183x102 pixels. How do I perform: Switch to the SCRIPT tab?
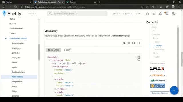coord(68,50)
